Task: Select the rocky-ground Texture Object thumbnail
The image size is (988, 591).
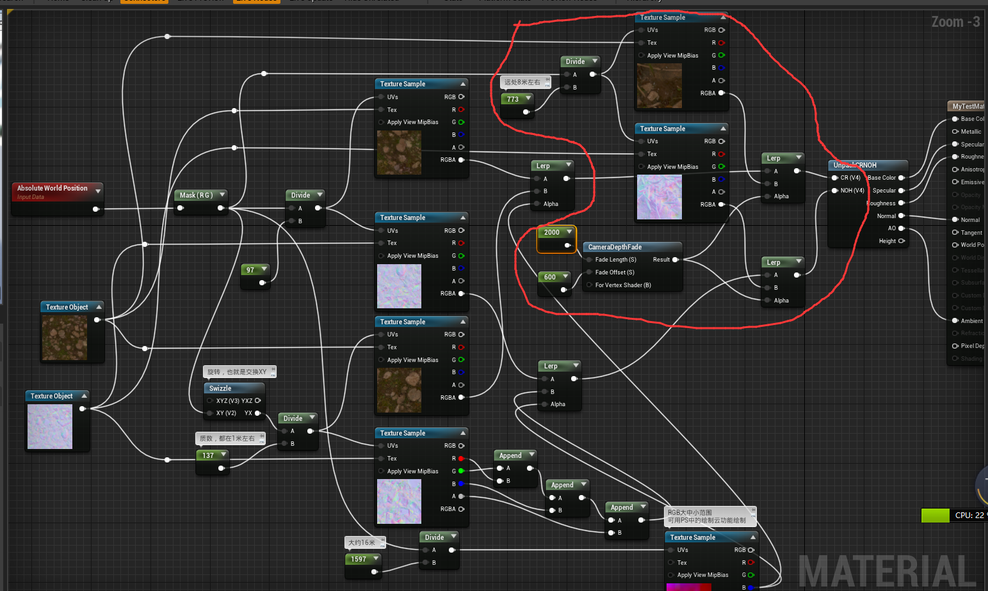Action: pos(65,338)
